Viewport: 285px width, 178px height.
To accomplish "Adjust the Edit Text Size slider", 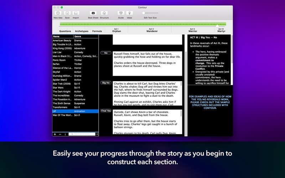I will click(x=150, y=13).
